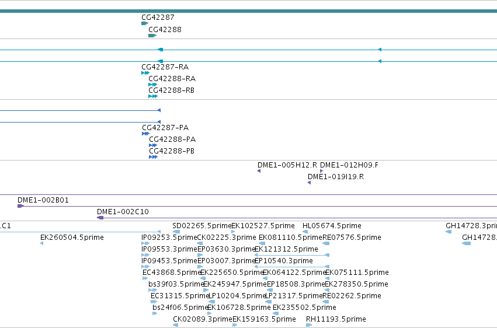Screen dimensions: 497x328
Task: Select the arrow glyph under IP09253.5prime
Action: [x=145, y=243]
